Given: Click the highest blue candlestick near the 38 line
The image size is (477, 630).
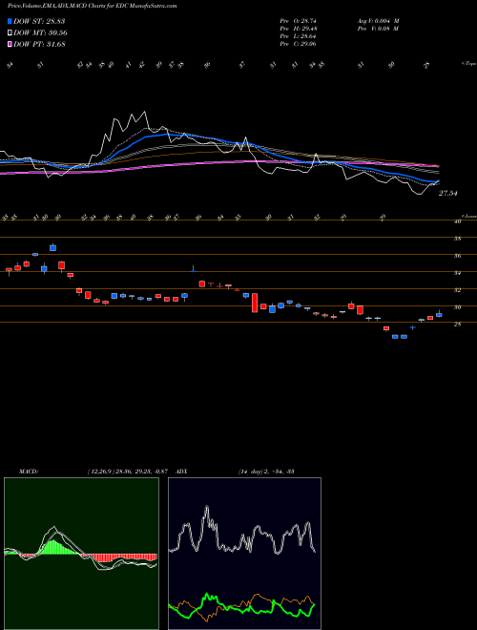Looking at the screenshot, I should 53,247.
